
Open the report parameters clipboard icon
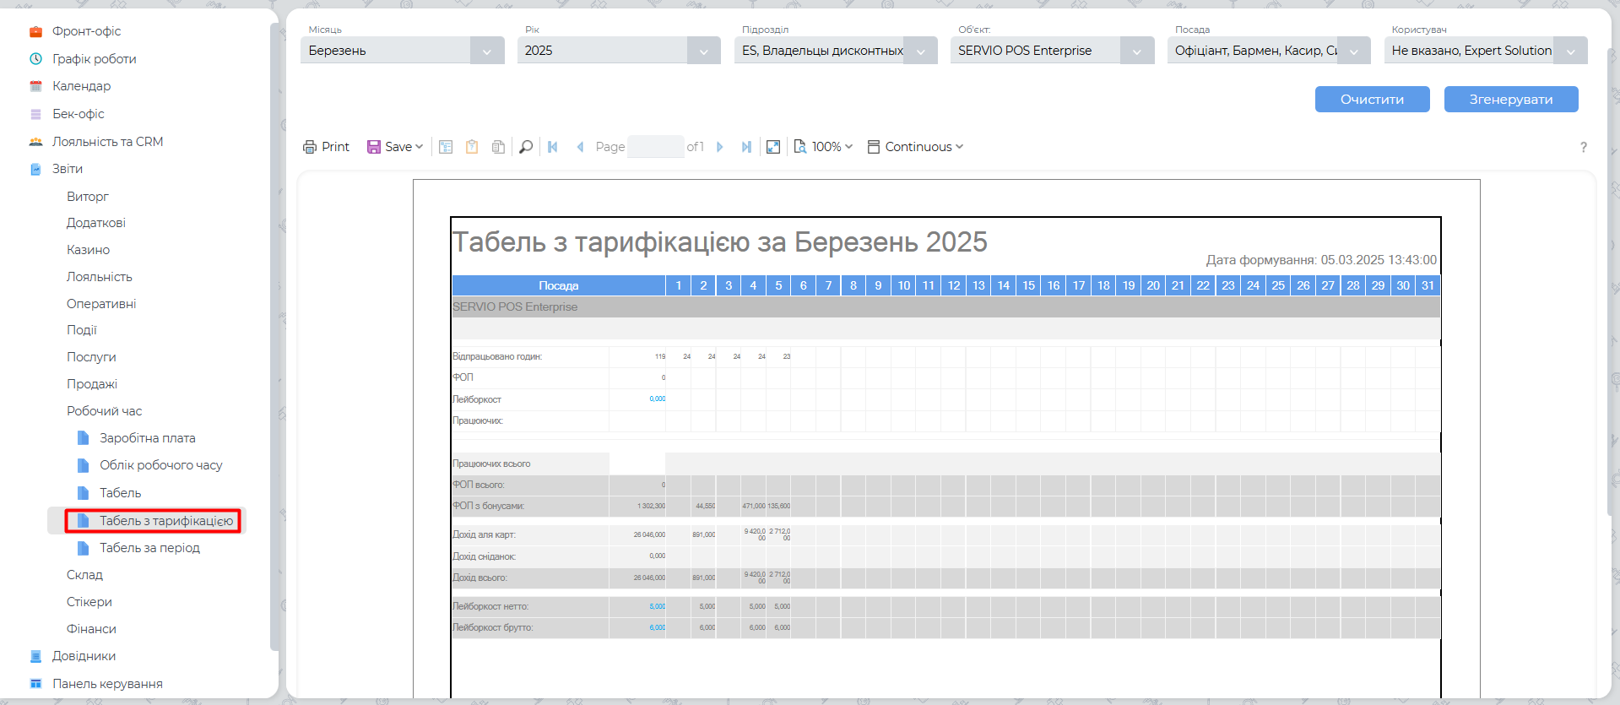pyautogui.click(x=472, y=147)
